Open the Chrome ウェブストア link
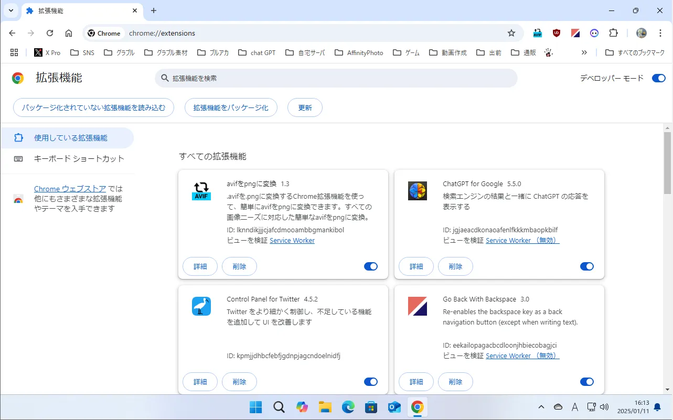Viewport: 673px width, 420px height. (x=70, y=189)
